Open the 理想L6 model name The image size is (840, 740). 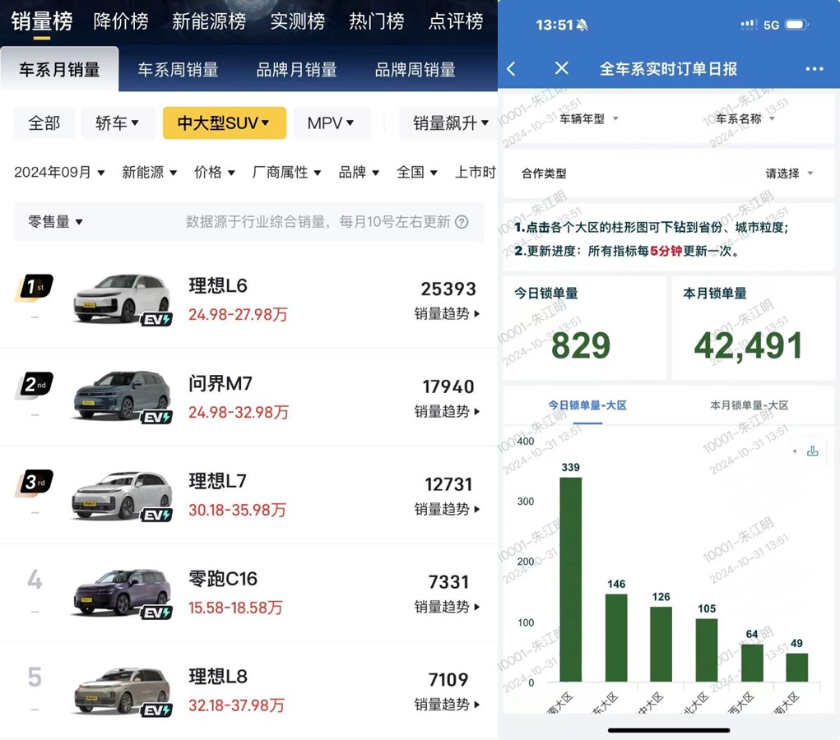[218, 286]
